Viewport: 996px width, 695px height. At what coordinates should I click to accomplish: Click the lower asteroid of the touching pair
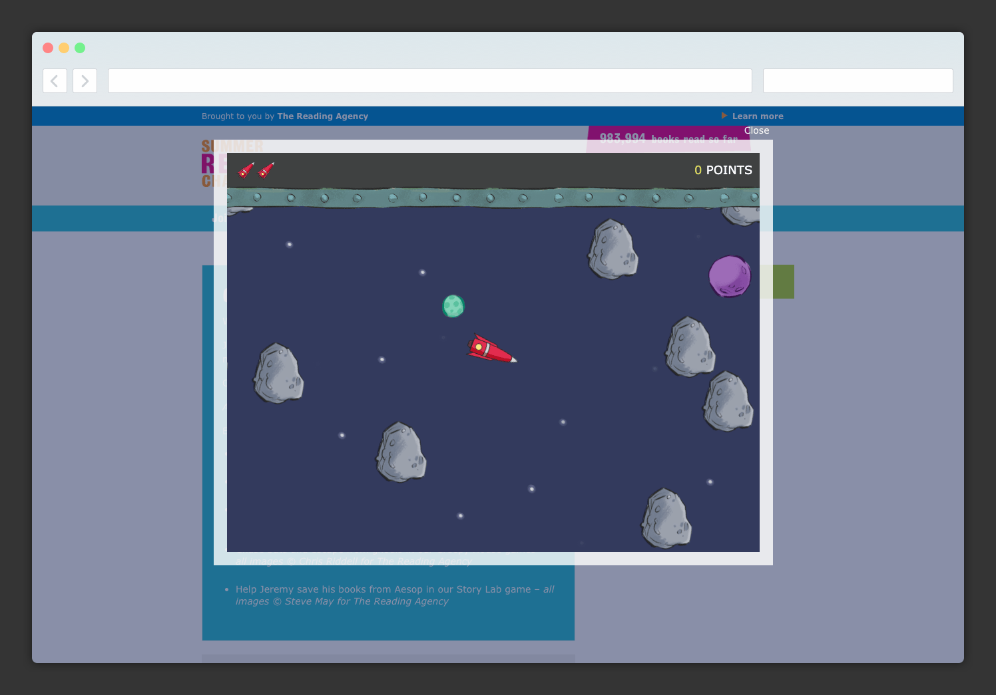pyautogui.click(x=728, y=401)
